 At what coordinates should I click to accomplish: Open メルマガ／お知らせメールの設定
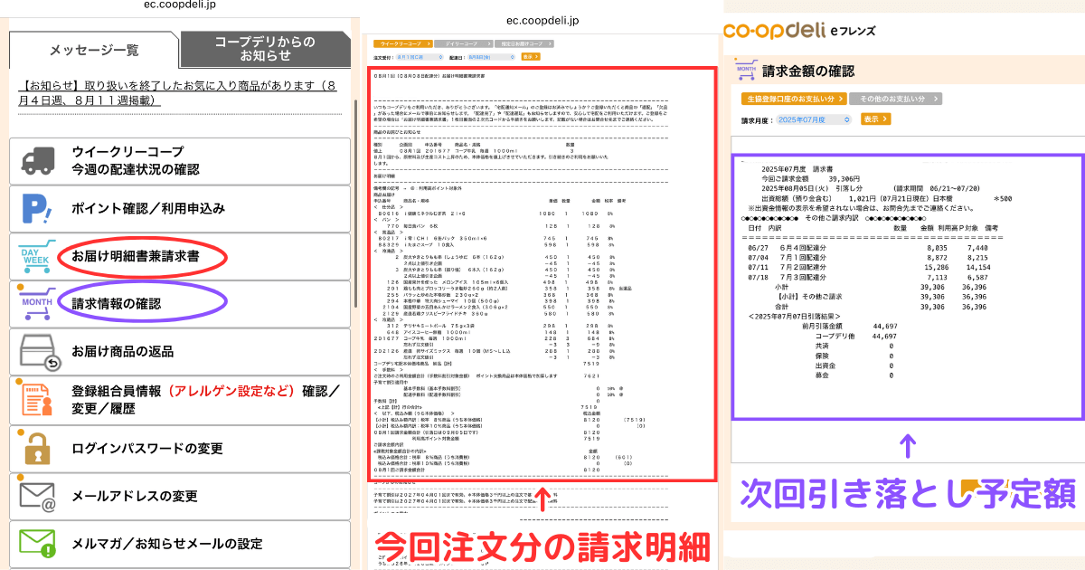tap(180, 543)
